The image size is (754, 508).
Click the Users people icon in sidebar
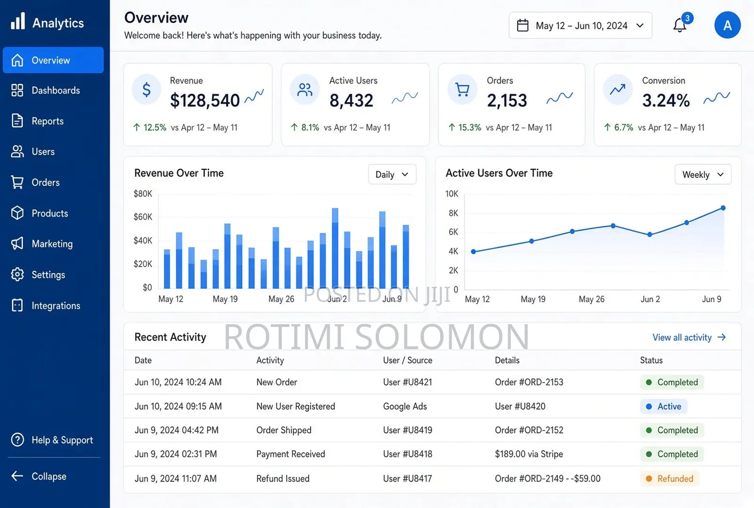(17, 151)
